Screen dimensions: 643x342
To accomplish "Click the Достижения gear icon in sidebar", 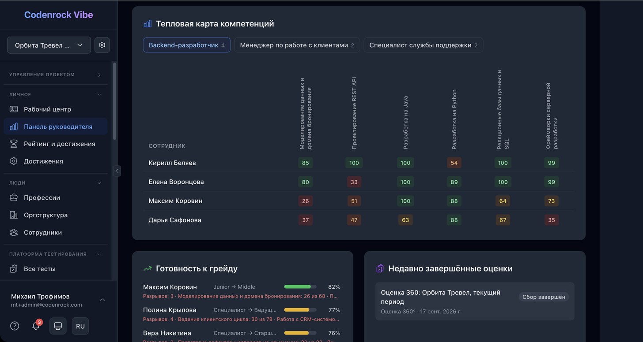I will pyautogui.click(x=14, y=161).
